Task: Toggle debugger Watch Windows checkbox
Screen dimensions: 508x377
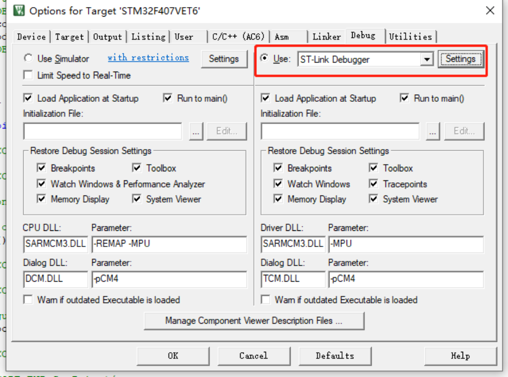Action: [x=278, y=184]
